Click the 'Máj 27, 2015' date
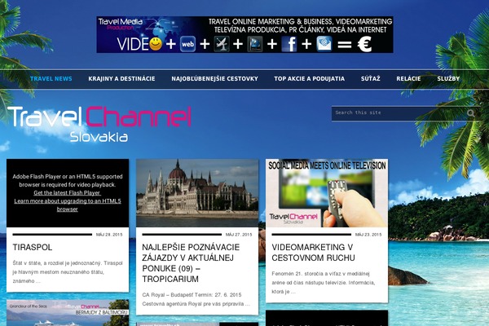489x326 pixels. (x=239, y=235)
